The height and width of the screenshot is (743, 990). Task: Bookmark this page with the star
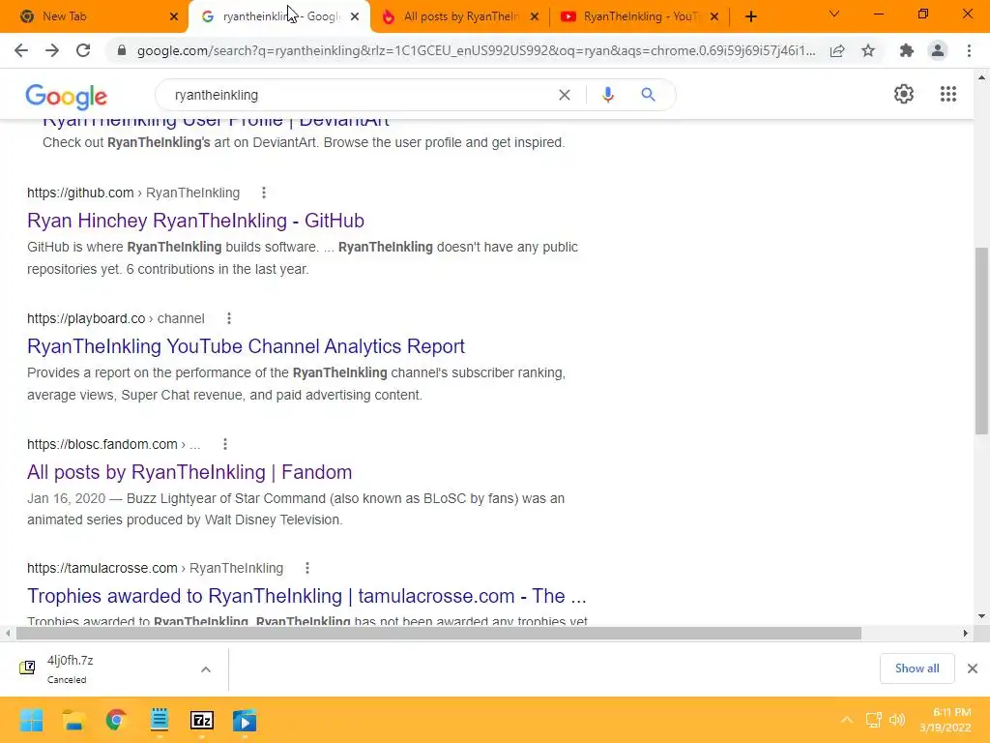pos(868,50)
